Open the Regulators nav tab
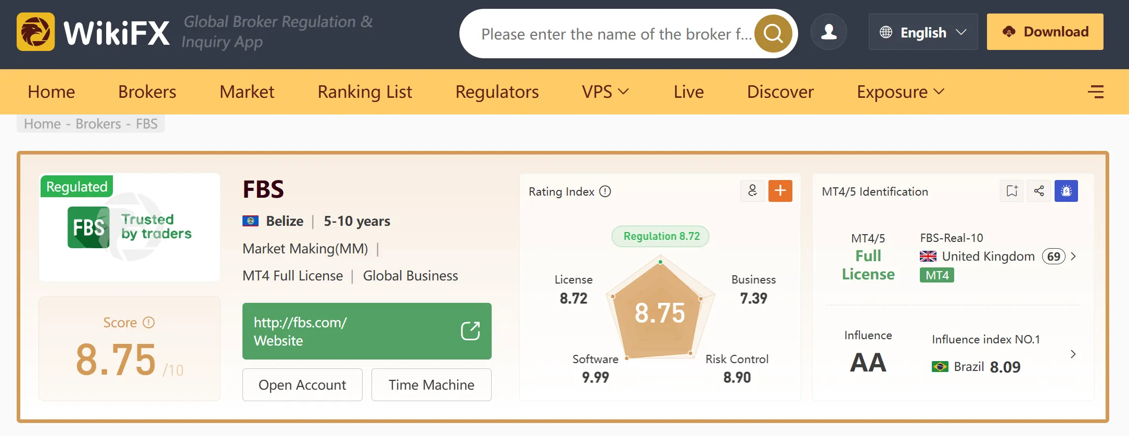The width and height of the screenshot is (1129, 436). 497,92
